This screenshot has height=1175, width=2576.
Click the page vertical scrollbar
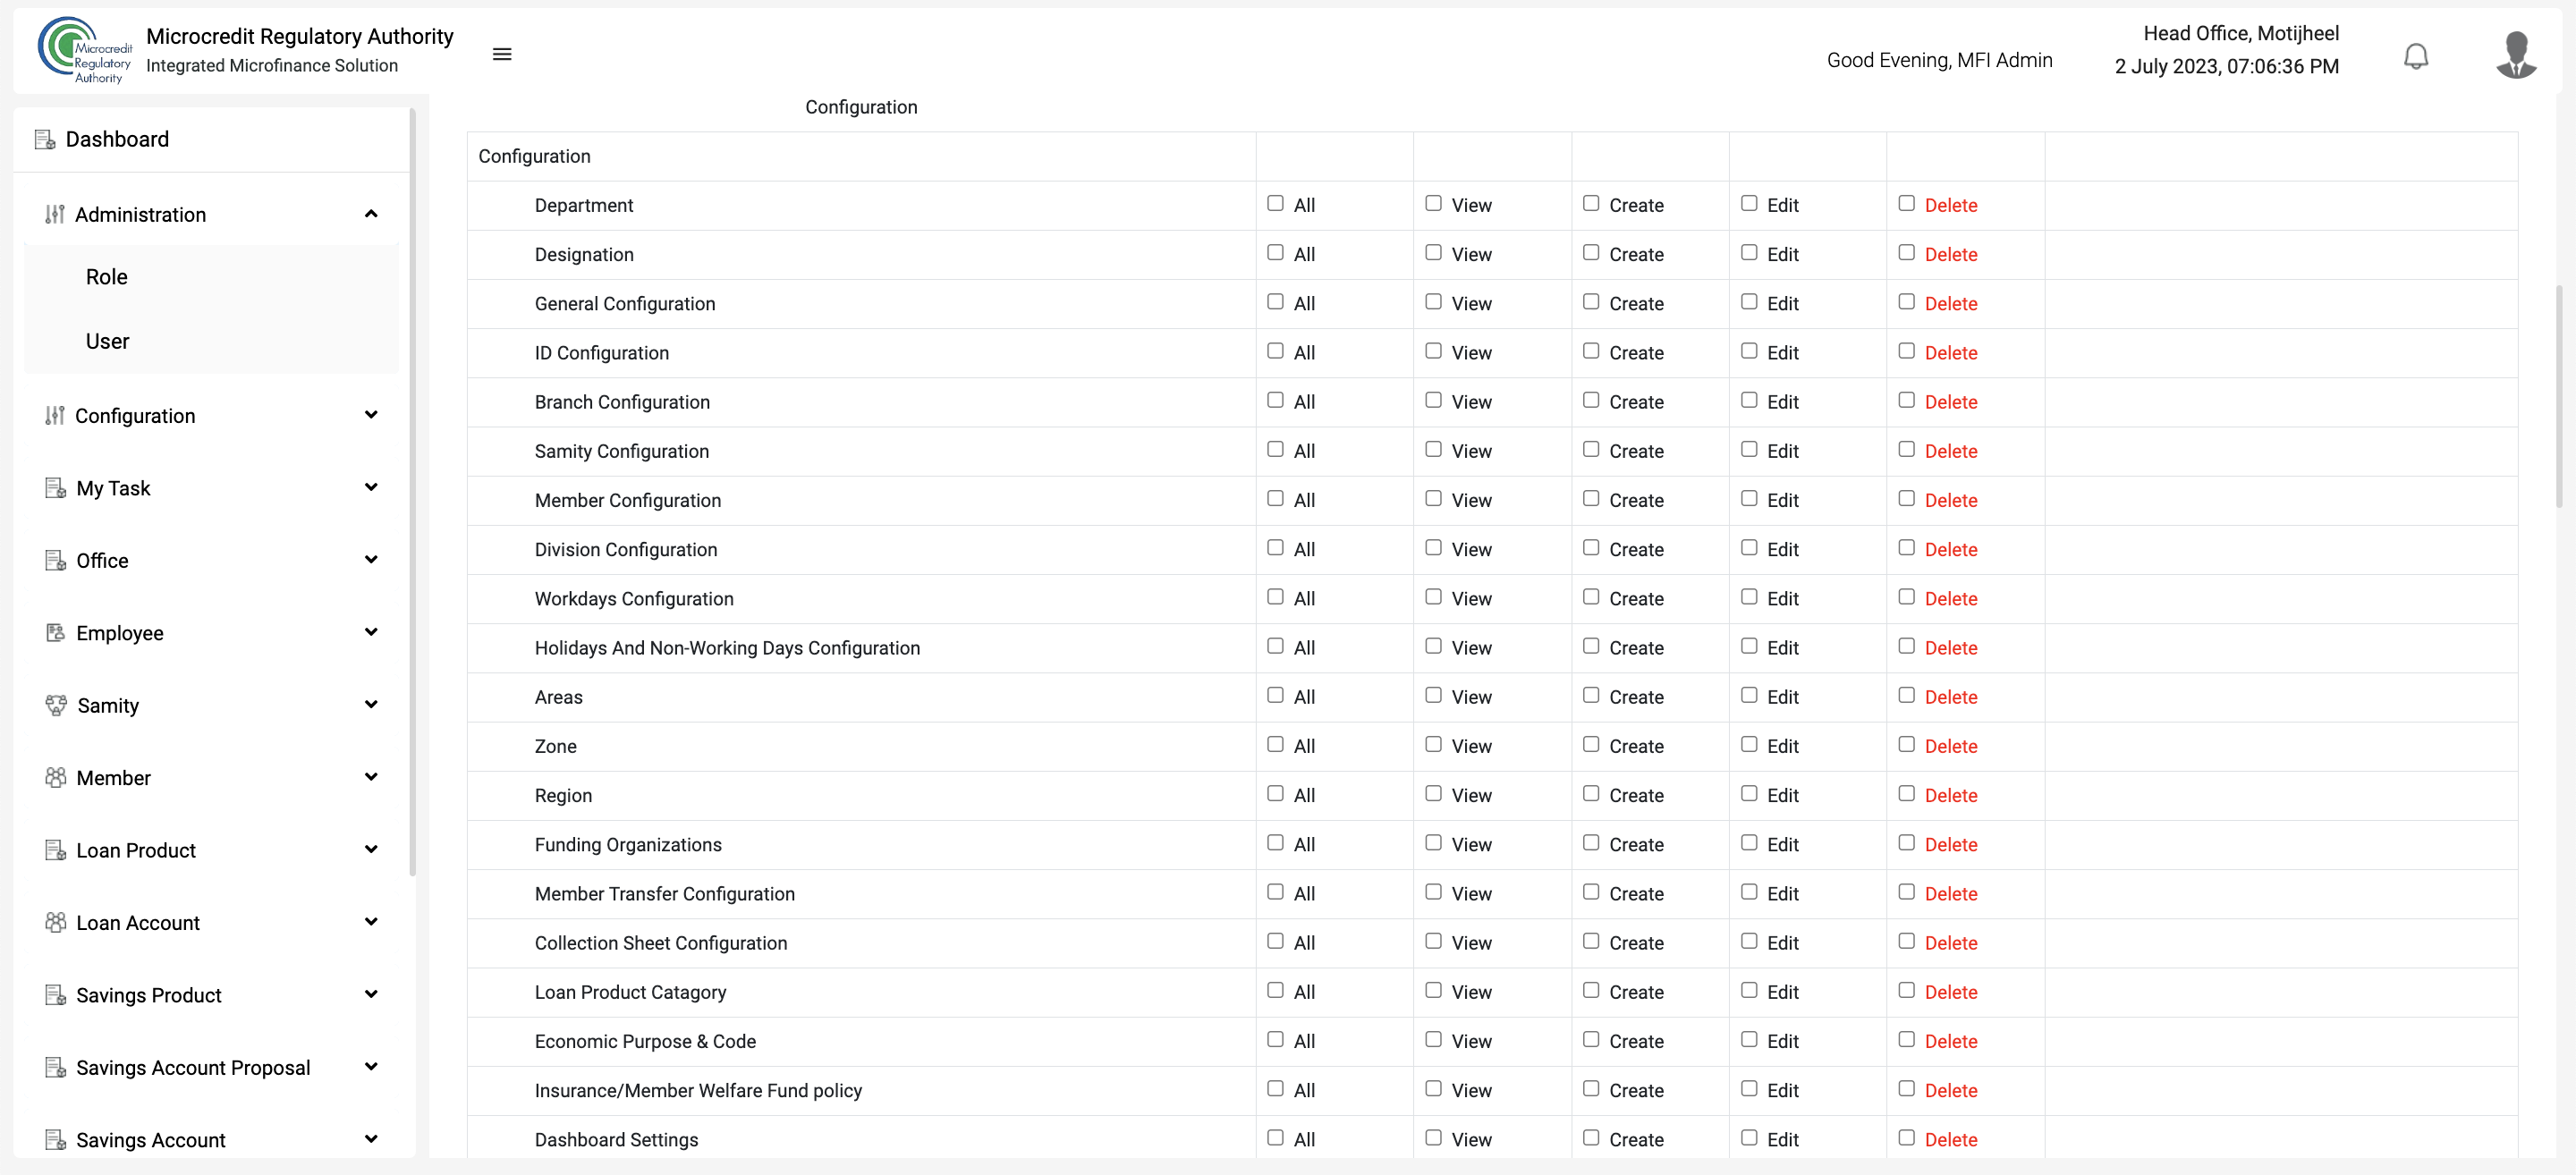(2559, 395)
